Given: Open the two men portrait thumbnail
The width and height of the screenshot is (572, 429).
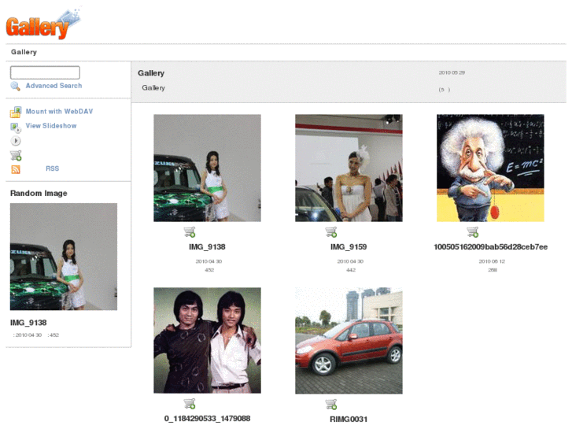Looking at the screenshot, I should (x=207, y=340).
